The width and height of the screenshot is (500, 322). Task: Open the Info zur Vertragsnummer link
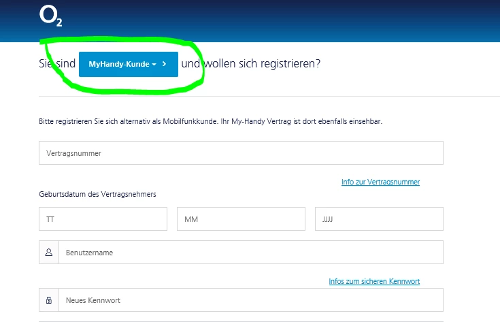(380, 182)
